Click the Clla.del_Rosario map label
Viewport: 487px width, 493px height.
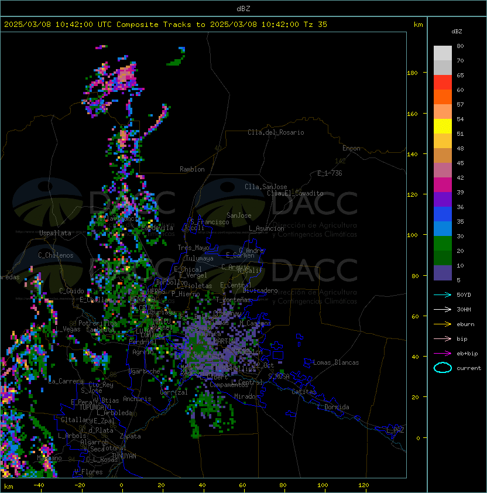276,132
